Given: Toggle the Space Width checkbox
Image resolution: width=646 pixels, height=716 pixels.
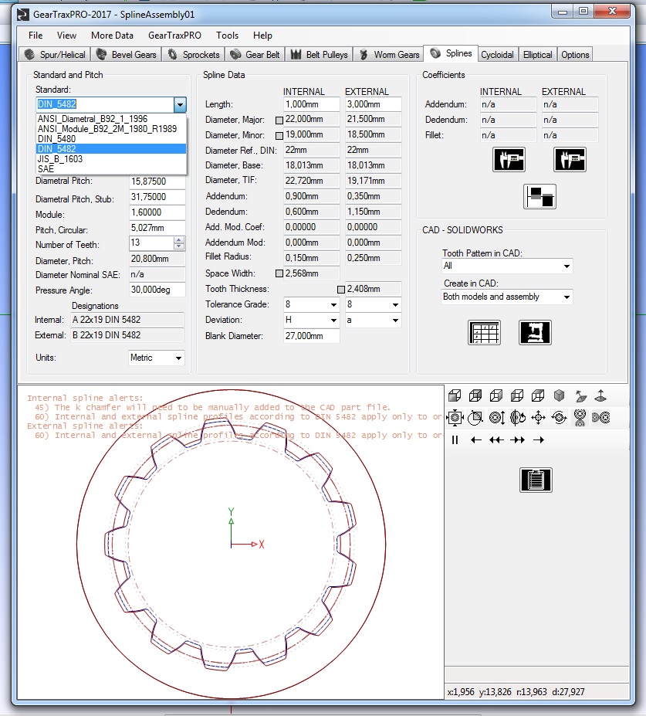Looking at the screenshot, I should pyautogui.click(x=279, y=274).
